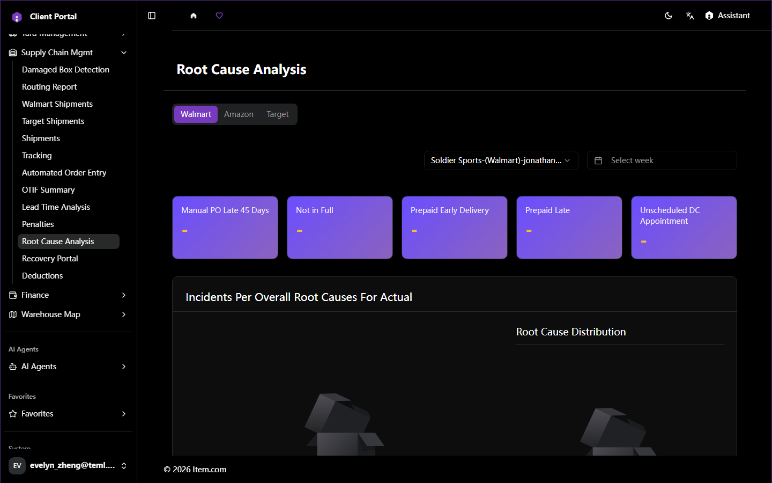Screen dimensions: 772x483
Task: Open the Penalties page
Action: coord(69,224)
